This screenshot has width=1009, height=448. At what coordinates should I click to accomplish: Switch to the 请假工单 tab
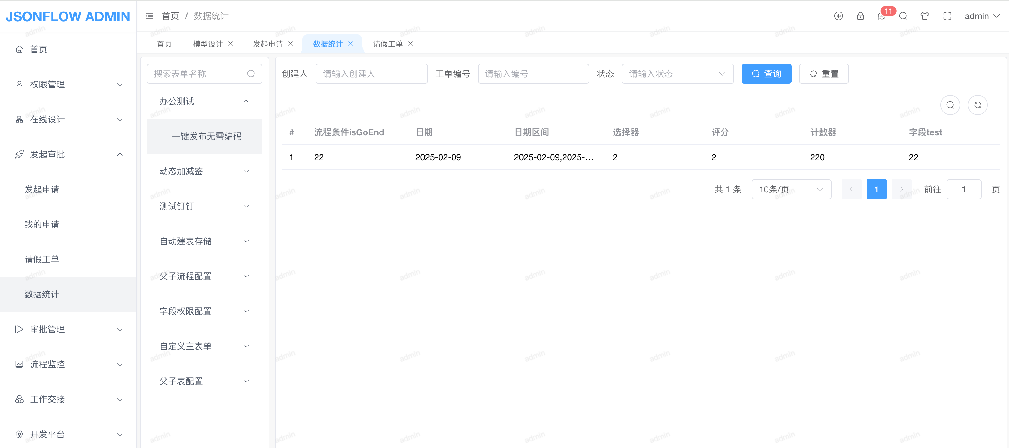387,44
